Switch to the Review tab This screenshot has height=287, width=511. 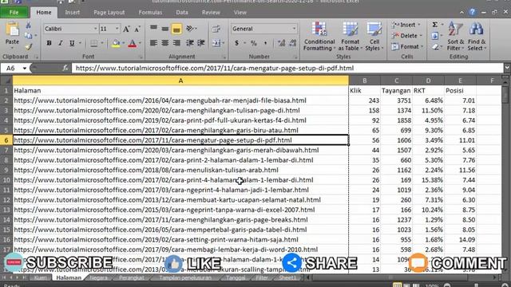pos(211,13)
